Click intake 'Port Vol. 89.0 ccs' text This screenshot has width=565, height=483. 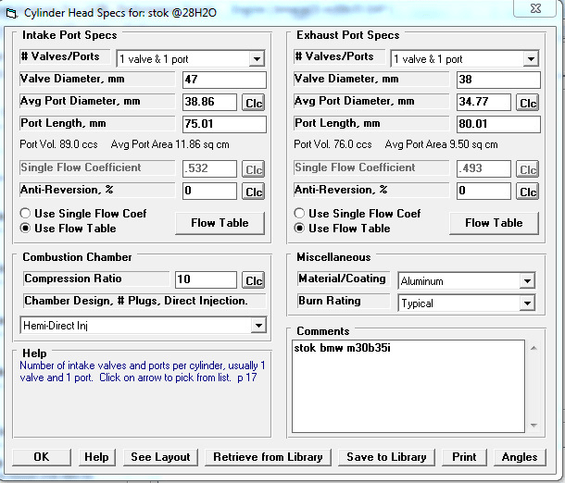pyautogui.click(x=58, y=144)
